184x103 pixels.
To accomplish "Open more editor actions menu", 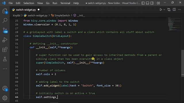I will point(179,10).
